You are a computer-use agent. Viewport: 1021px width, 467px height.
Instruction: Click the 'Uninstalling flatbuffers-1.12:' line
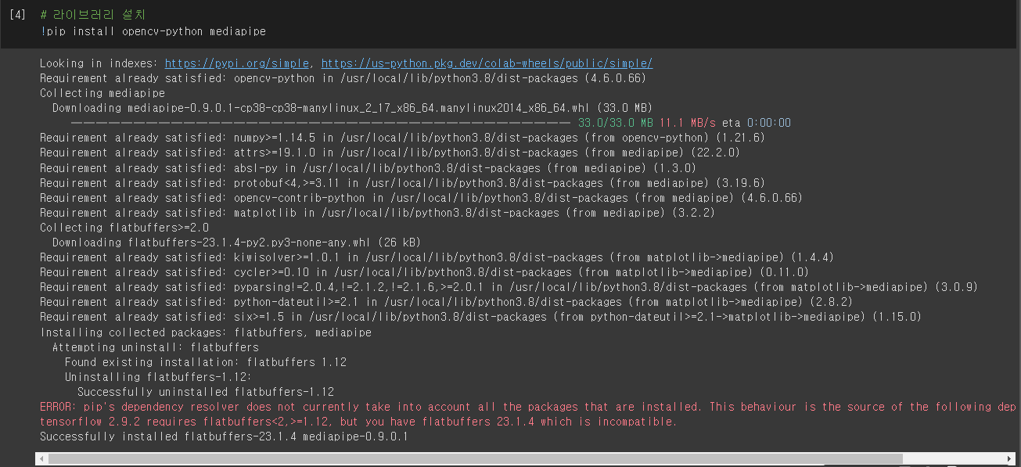click(159, 376)
